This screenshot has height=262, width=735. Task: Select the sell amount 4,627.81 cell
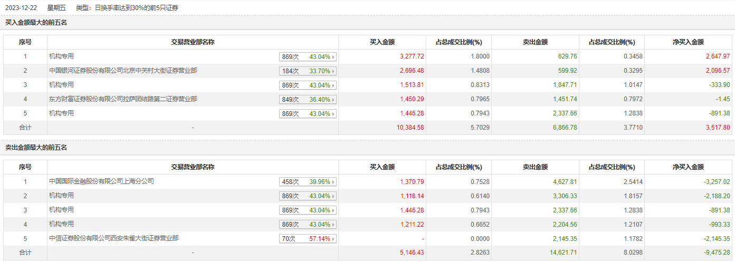(x=548, y=182)
